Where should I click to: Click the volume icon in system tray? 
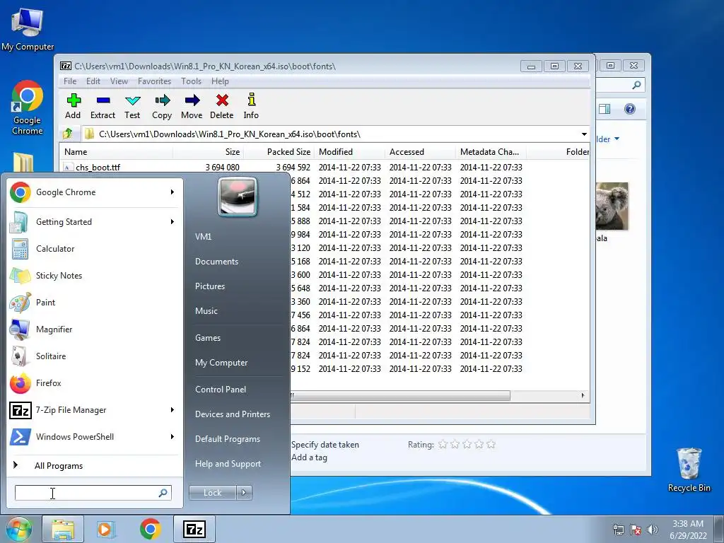click(652, 530)
